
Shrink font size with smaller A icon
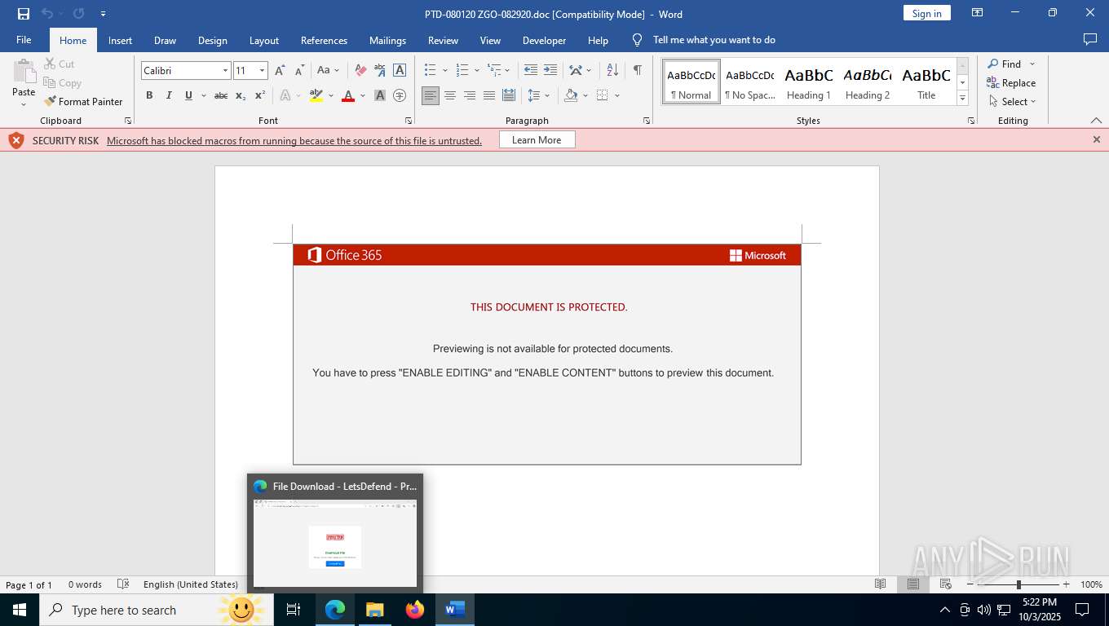click(299, 71)
